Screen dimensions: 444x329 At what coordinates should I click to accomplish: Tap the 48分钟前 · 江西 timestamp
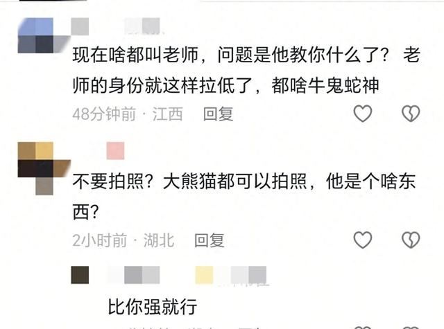click(x=128, y=114)
